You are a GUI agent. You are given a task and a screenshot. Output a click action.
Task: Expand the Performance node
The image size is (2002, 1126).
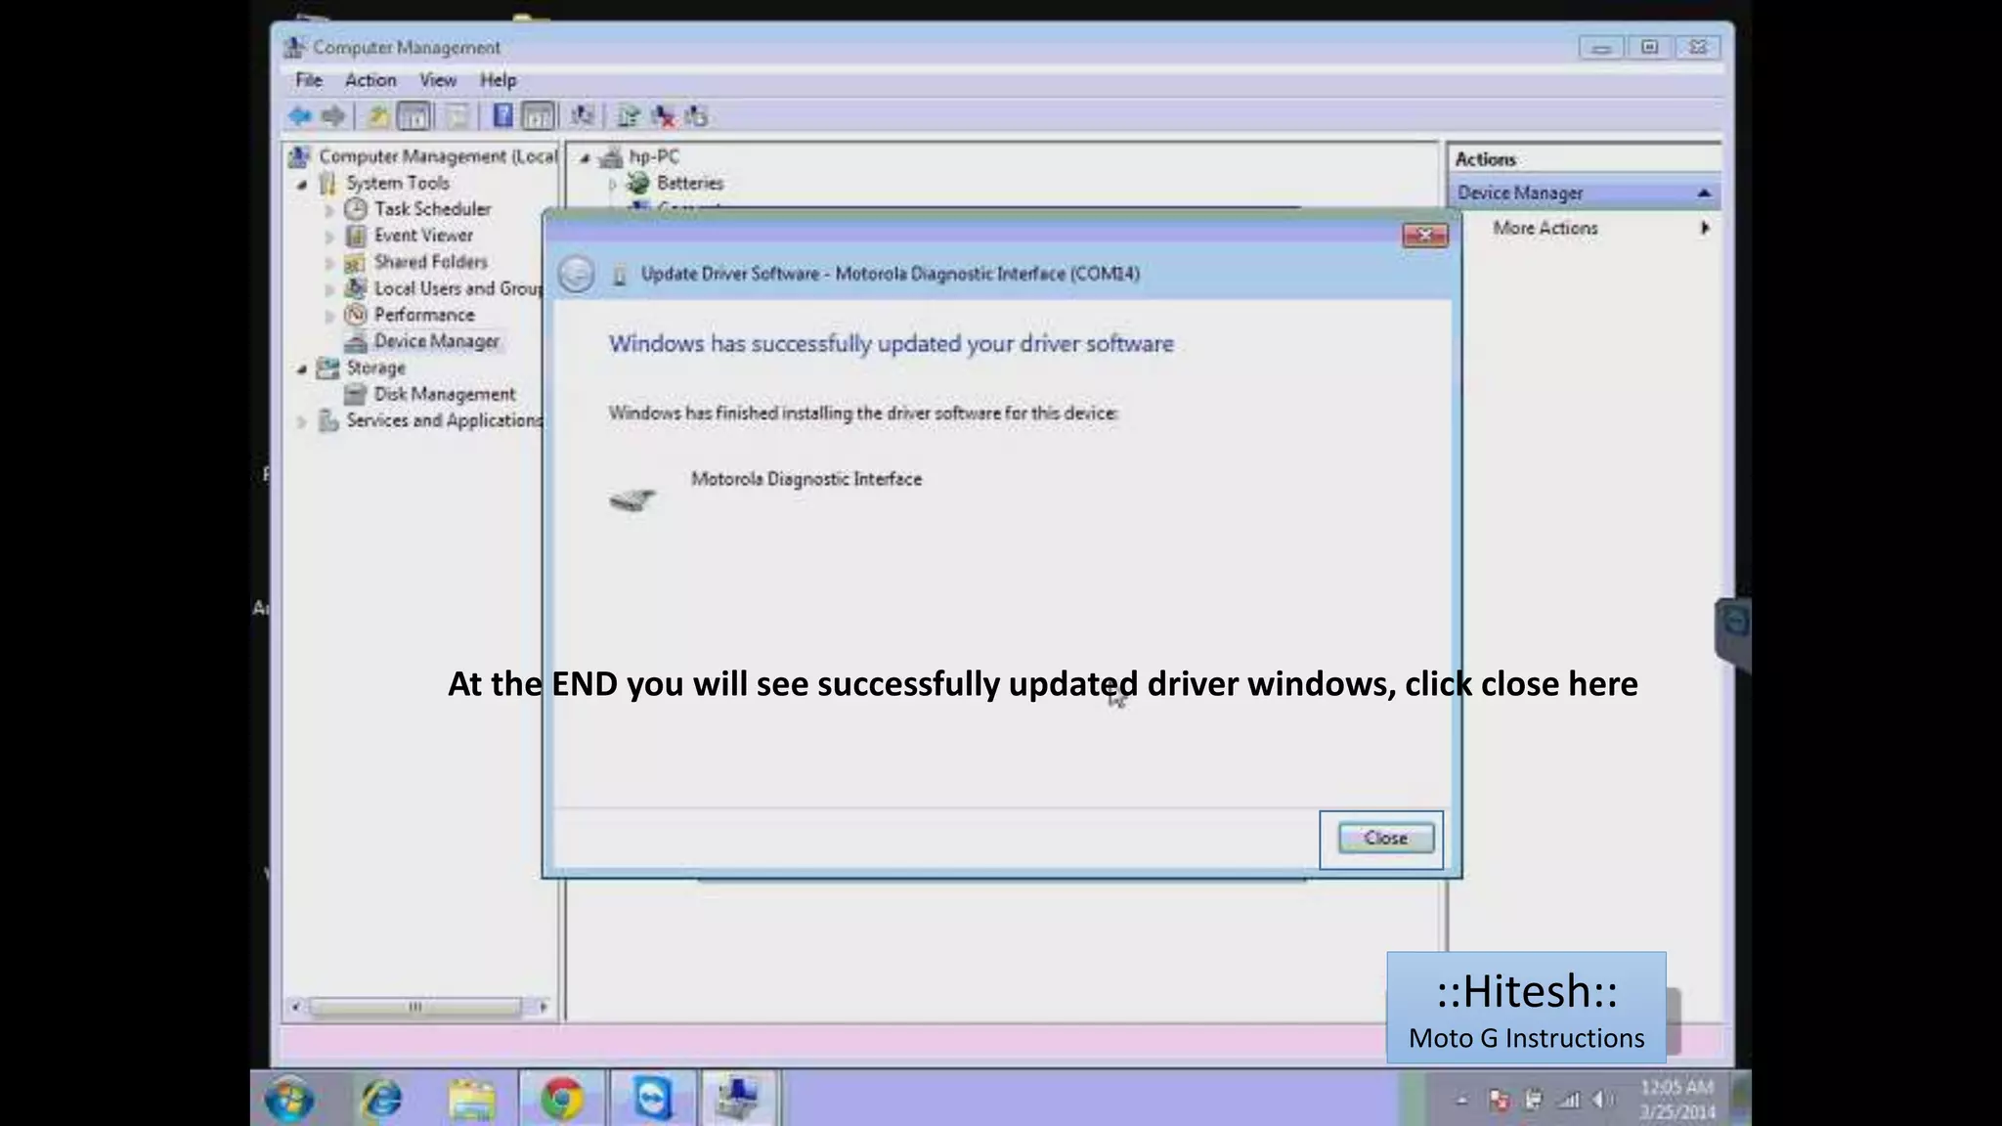point(329,316)
